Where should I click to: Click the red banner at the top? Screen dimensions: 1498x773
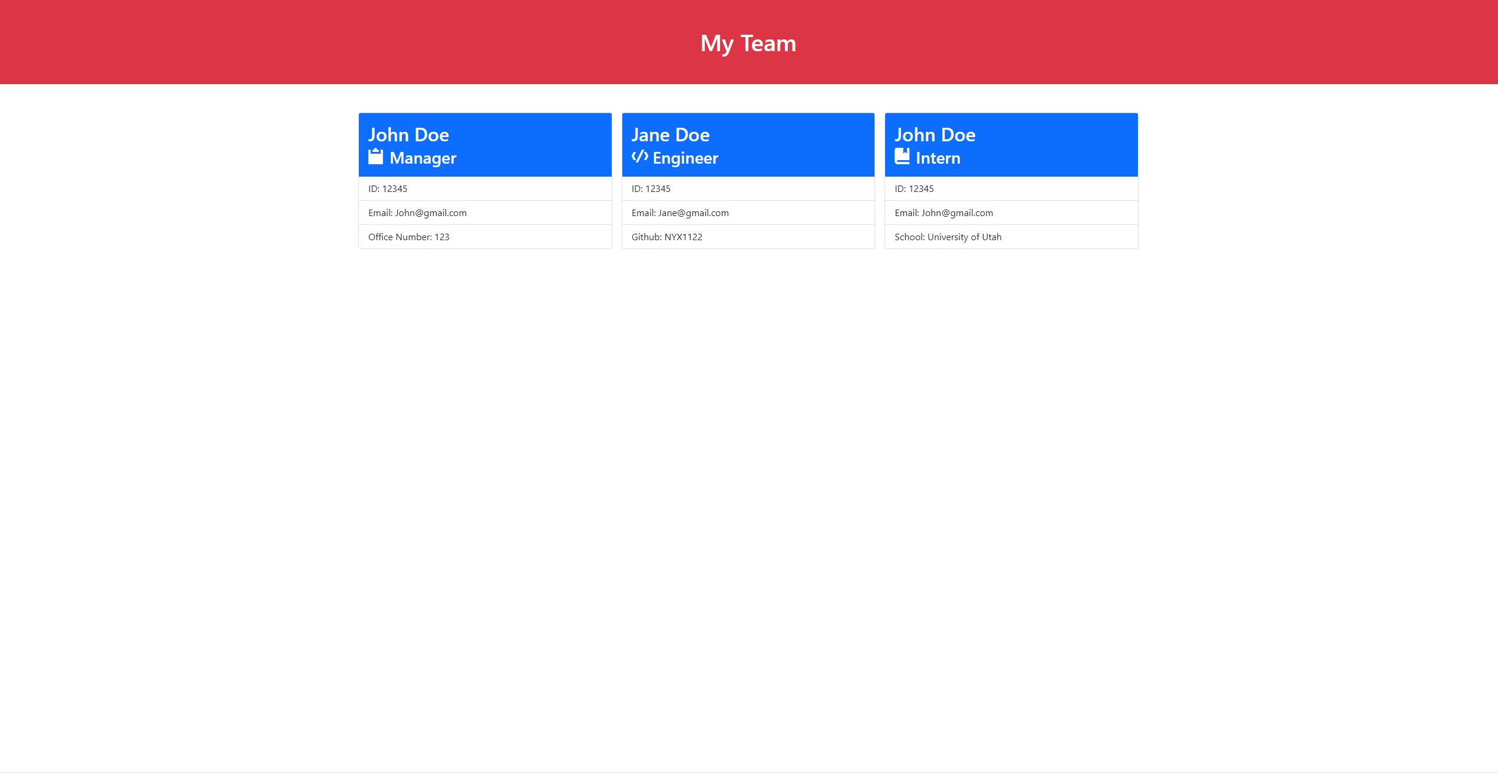pos(748,42)
